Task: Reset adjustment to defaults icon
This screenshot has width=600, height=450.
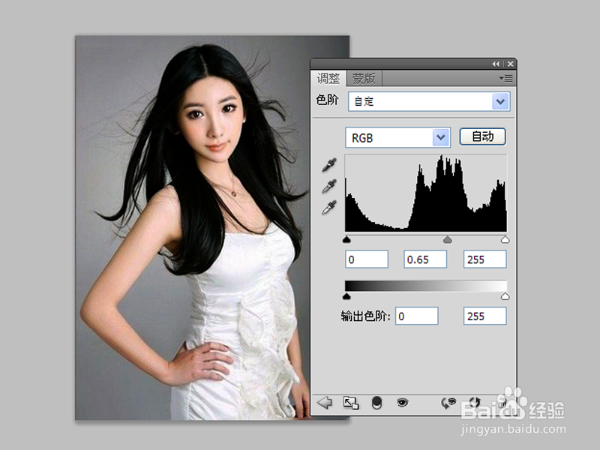Action: click(475, 403)
